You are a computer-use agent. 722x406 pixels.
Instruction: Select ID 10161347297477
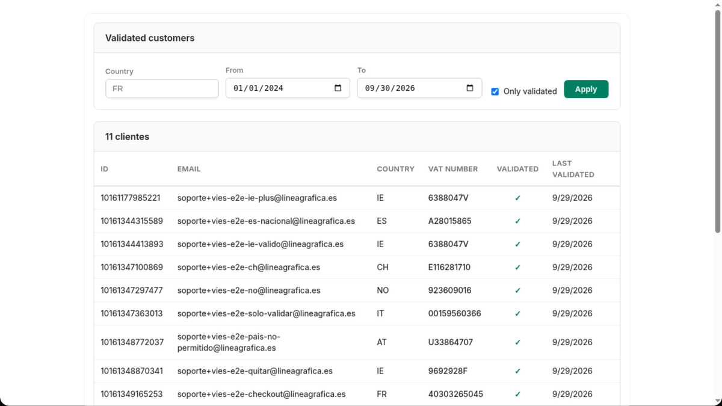(x=132, y=291)
